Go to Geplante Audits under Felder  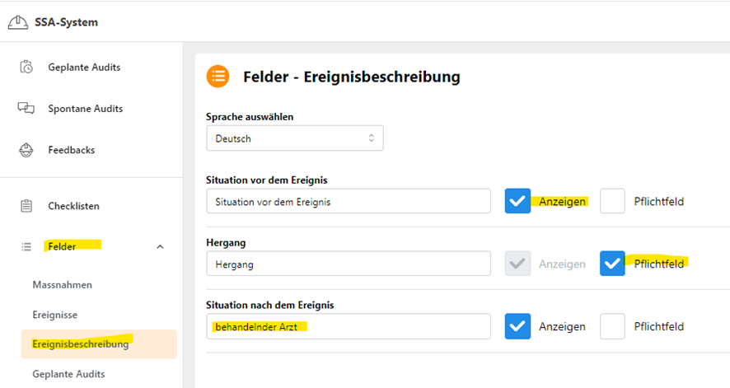(x=68, y=374)
